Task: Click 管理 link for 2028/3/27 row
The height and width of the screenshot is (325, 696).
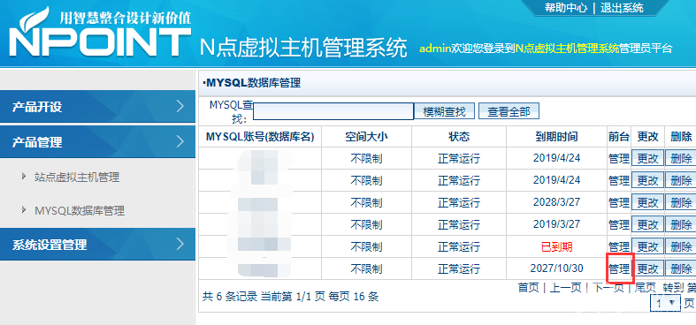Action: pyautogui.click(x=619, y=202)
